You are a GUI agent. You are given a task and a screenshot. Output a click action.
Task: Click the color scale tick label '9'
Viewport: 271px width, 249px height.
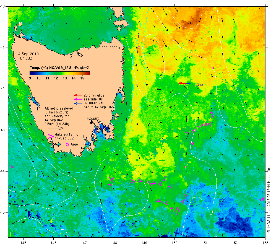coord(30,78)
